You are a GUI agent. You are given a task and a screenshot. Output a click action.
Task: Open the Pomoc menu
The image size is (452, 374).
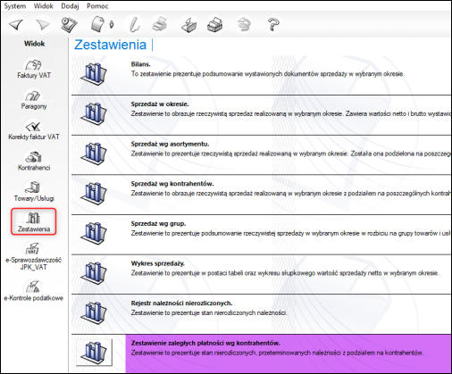click(x=97, y=6)
